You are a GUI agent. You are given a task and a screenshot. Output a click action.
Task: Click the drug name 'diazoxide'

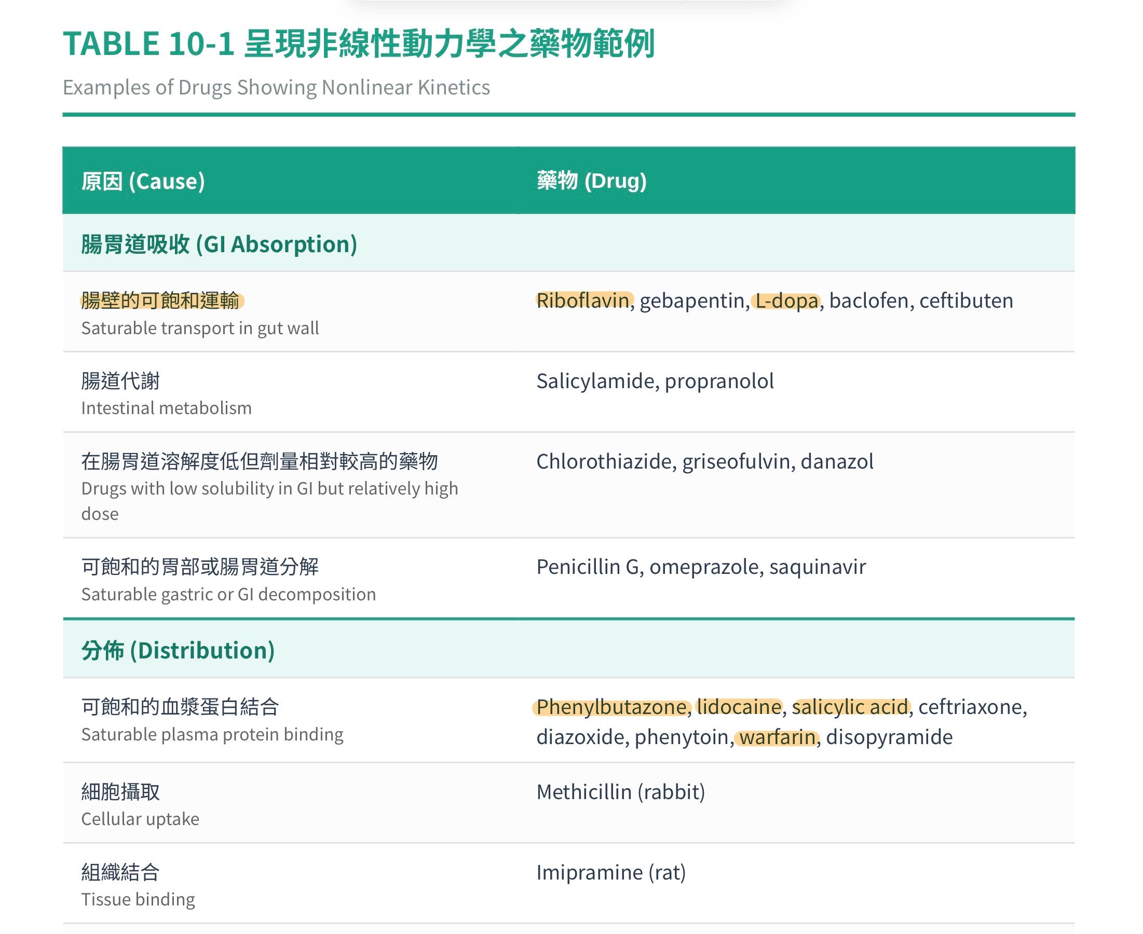coord(580,736)
